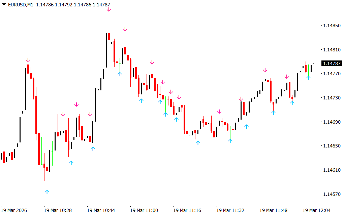
Task: Click the leftmost blue up arrow on the chart
Action: coord(47,191)
